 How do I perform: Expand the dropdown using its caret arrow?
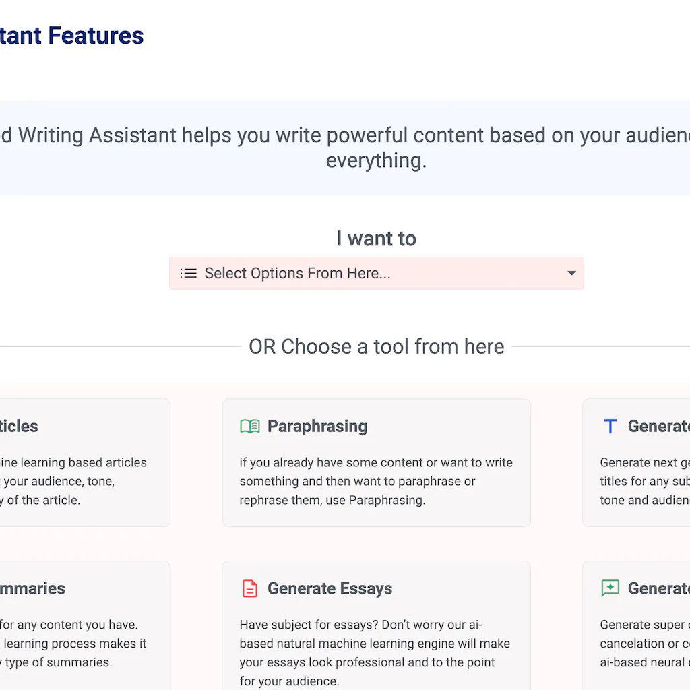pyautogui.click(x=571, y=273)
